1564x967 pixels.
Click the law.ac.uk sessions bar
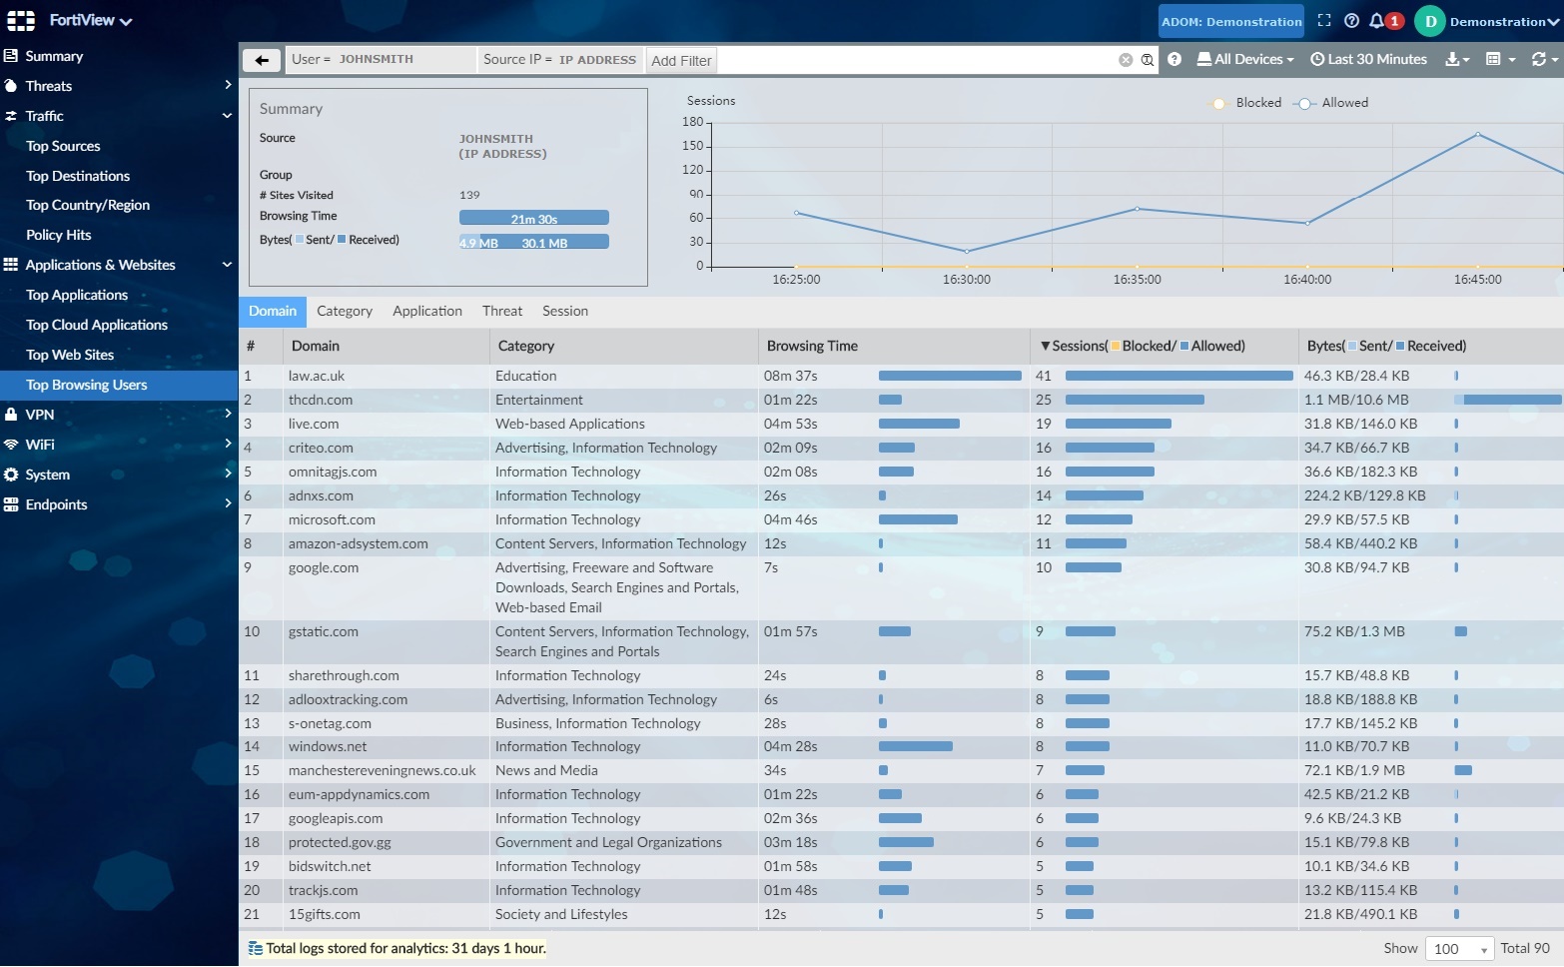tap(1178, 377)
